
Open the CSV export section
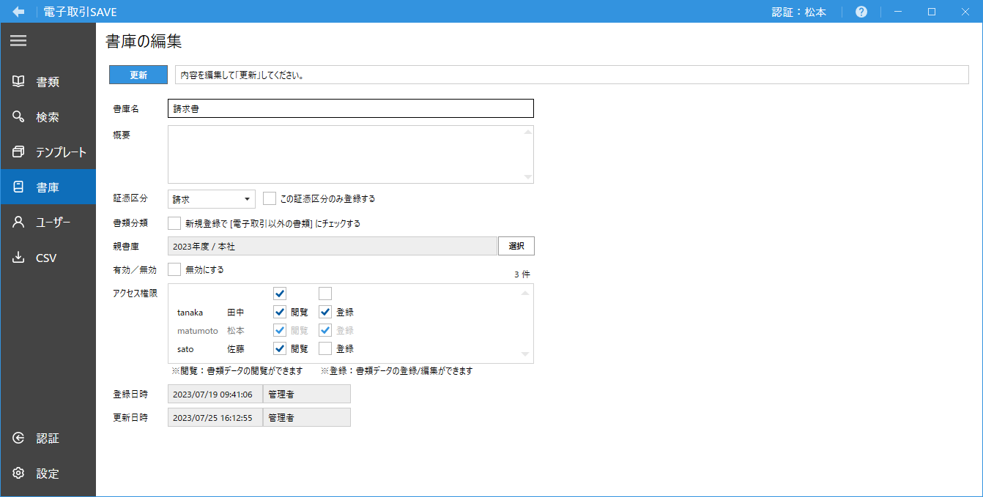click(48, 257)
